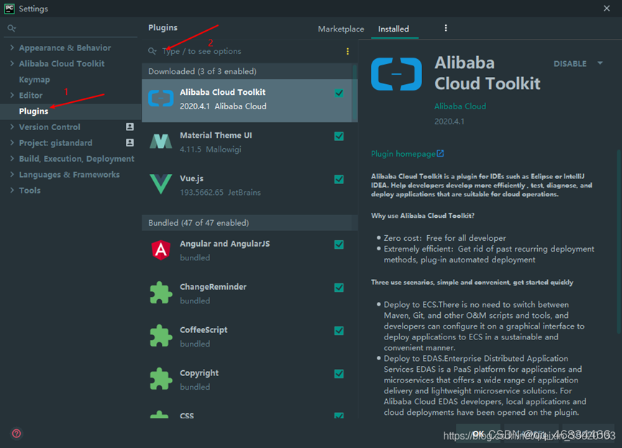
Task: Click the green Alibaba Cloud vendor link
Action: click(x=460, y=106)
